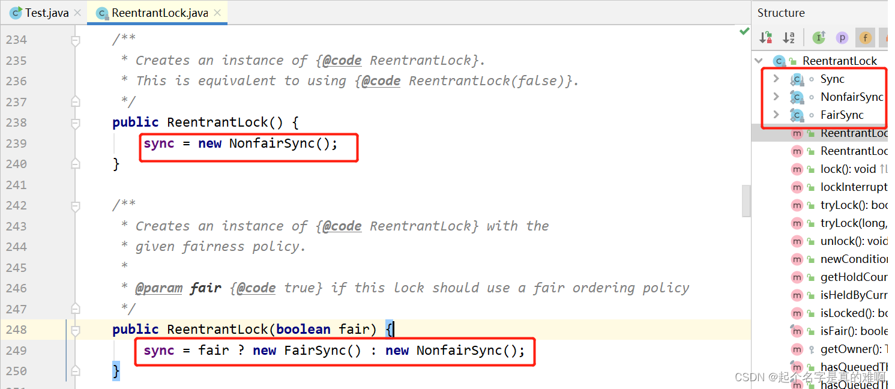
Task: Toggle Show Properties 'p' button
Action: (x=842, y=38)
